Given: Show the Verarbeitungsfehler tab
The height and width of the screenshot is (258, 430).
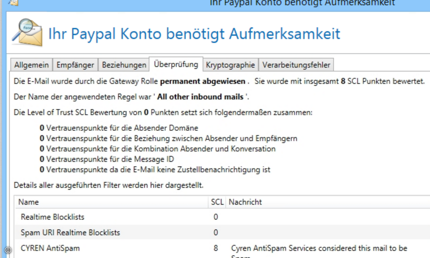Looking at the screenshot, I should [296, 65].
